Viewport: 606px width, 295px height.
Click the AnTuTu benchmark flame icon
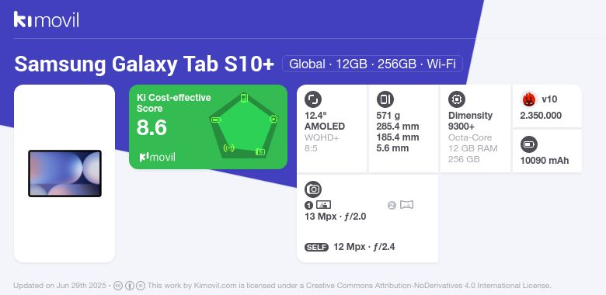529,99
